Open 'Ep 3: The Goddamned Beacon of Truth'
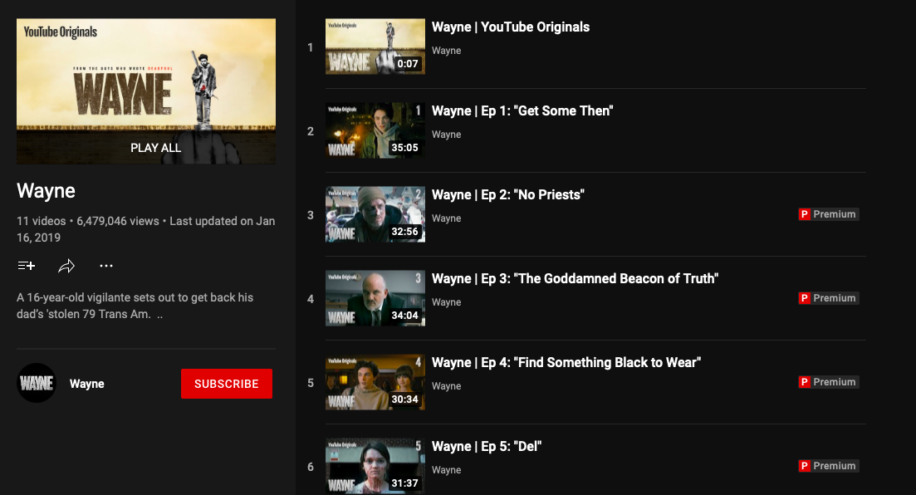 pyautogui.click(x=575, y=279)
